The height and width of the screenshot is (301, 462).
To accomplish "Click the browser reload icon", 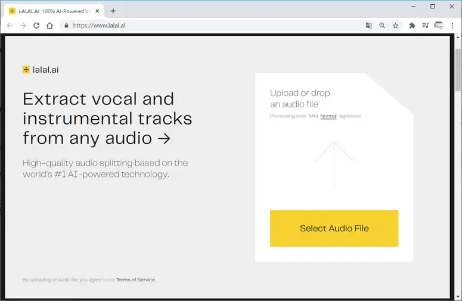I will click(36, 26).
